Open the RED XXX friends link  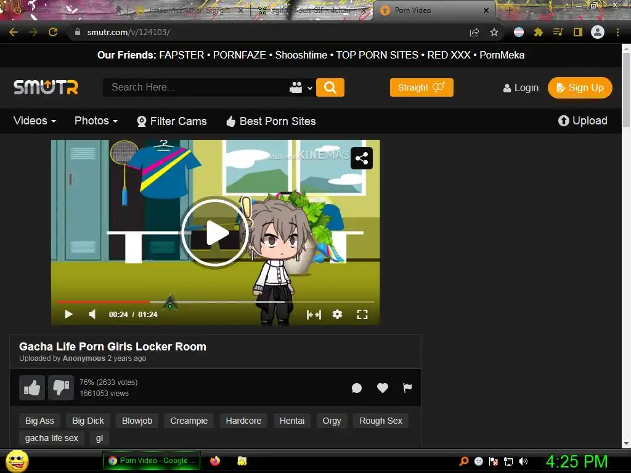[449, 55]
